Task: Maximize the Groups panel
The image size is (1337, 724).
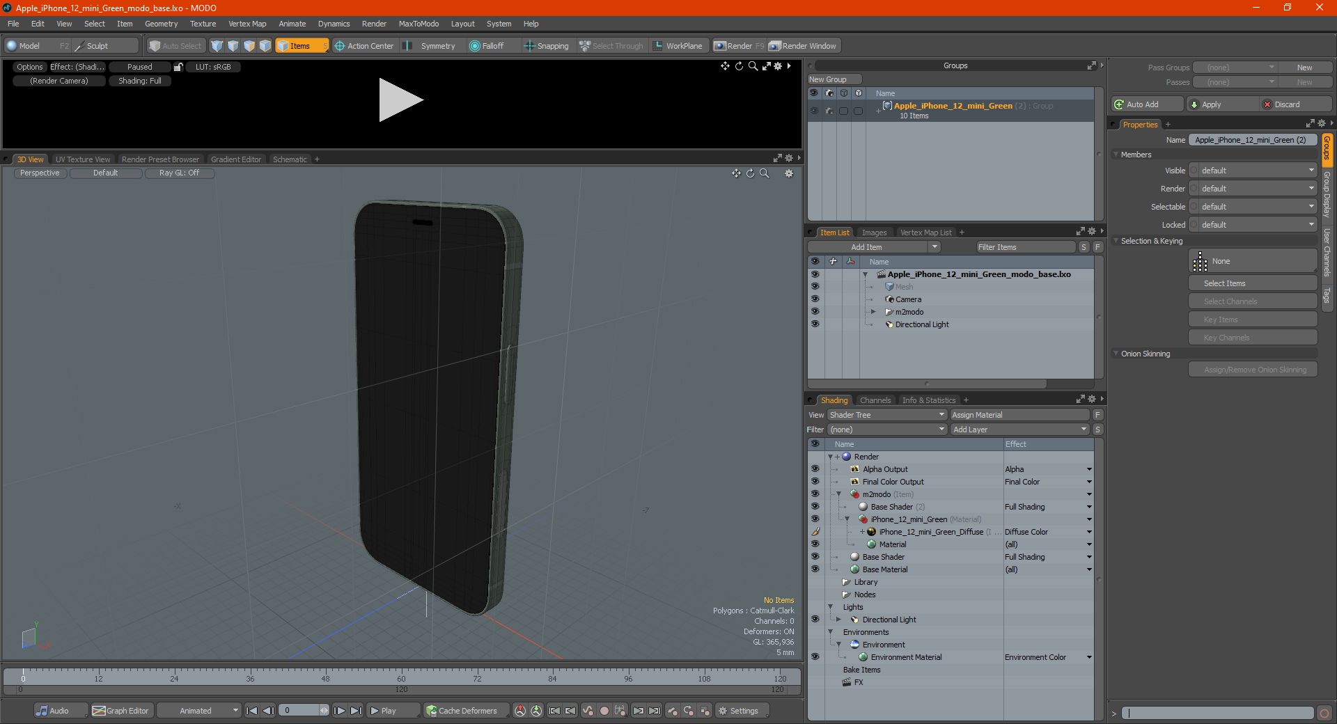Action: coord(1091,65)
